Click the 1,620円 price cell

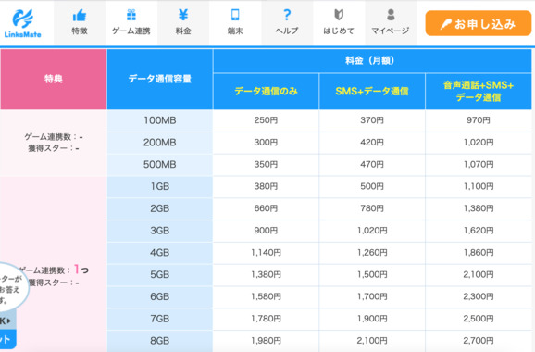pyautogui.click(x=479, y=231)
